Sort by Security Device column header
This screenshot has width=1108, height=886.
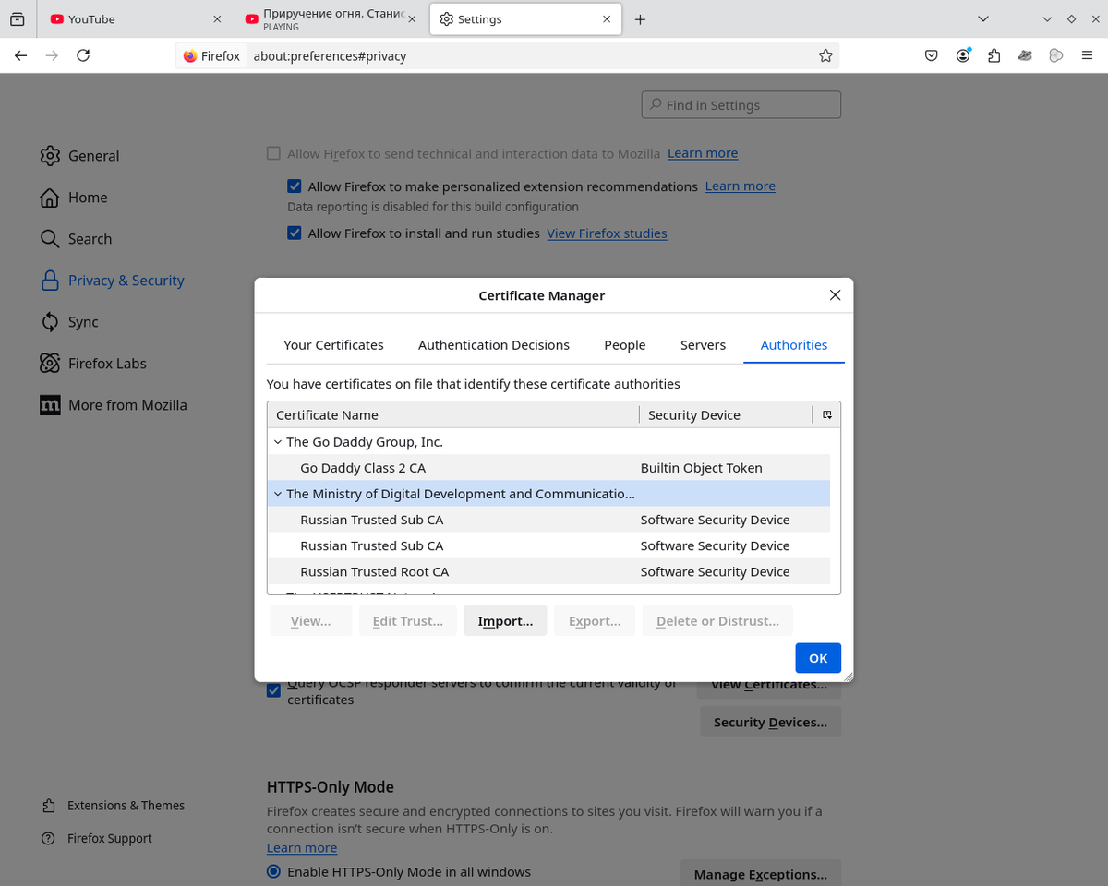[725, 414]
